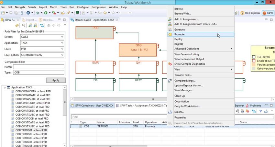275x147 pixels.
Task: Open the Navigate menu
Action: click(x=20, y=7)
